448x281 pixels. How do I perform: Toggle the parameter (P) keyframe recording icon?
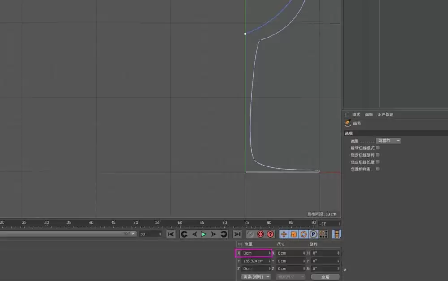(314, 234)
